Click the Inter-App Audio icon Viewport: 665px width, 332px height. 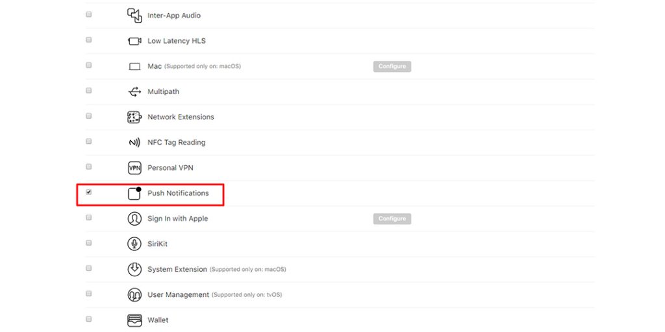134,16
